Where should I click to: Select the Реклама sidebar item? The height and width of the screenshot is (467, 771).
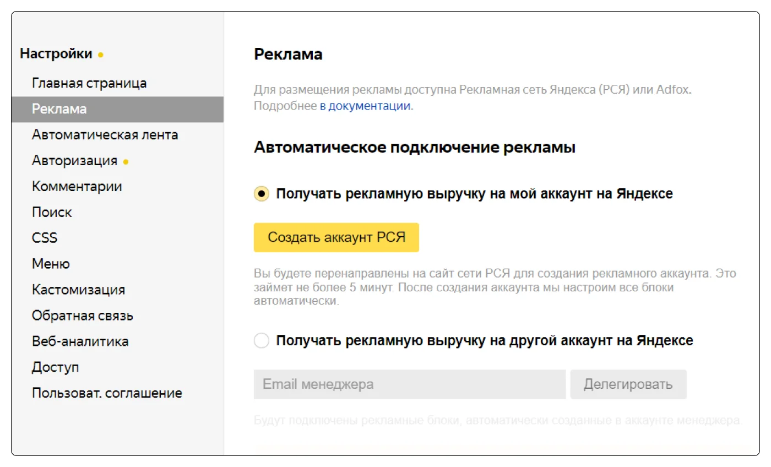tap(117, 109)
